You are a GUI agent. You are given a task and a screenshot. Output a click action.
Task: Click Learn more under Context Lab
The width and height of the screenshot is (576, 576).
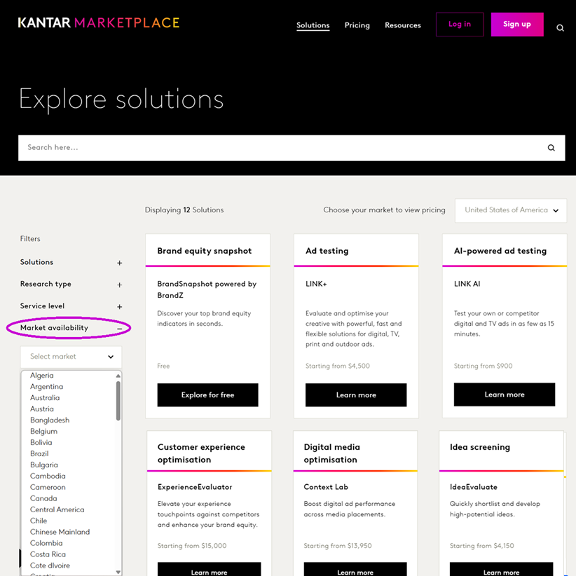coord(355,570)
